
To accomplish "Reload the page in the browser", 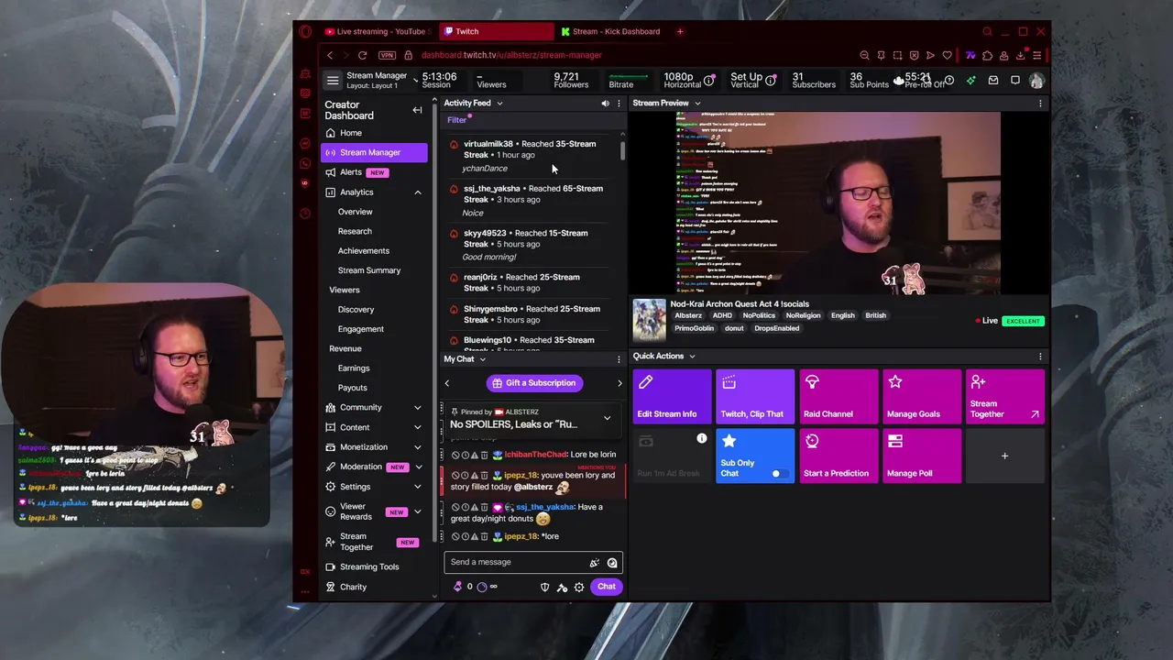I will [362, 56].
